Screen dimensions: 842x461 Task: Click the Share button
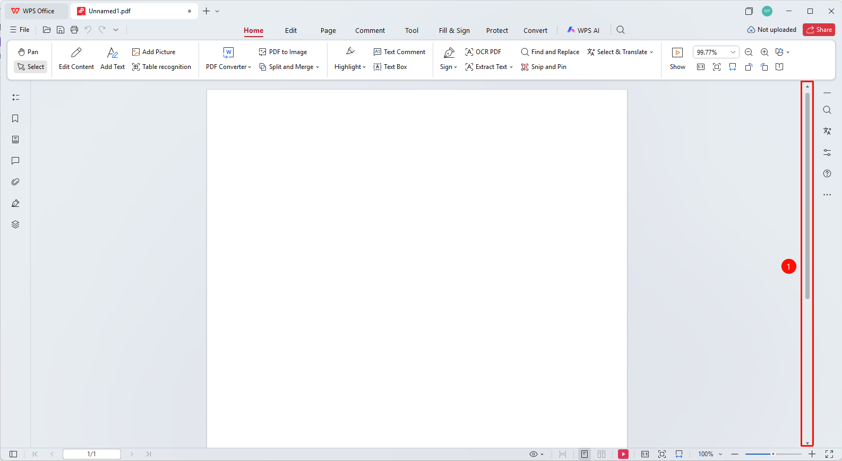click(819, 30)
